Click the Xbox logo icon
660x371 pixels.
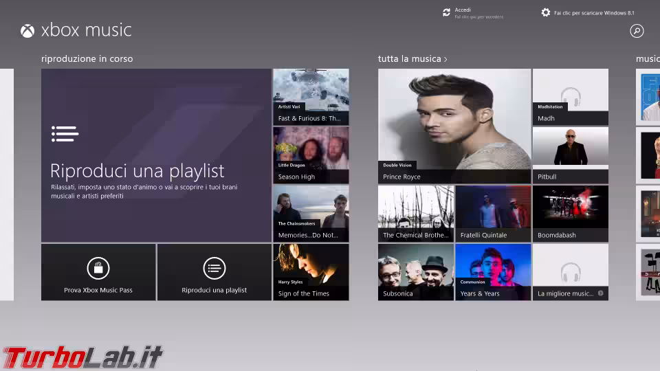(x=27, y=31)
